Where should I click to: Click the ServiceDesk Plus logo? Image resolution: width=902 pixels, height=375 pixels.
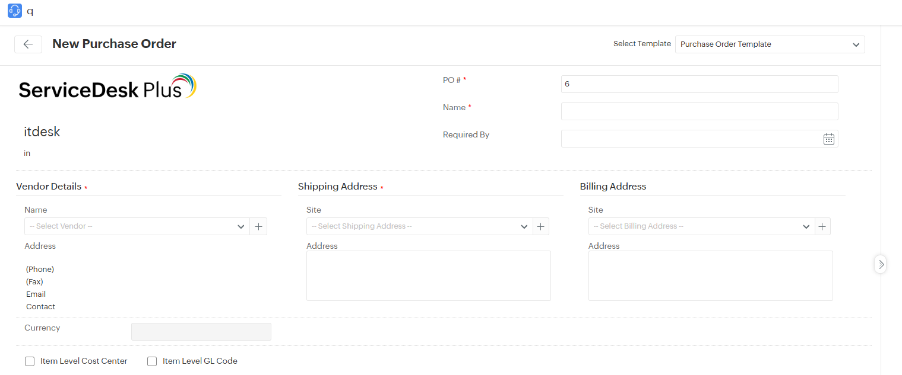tap(107, 87)
